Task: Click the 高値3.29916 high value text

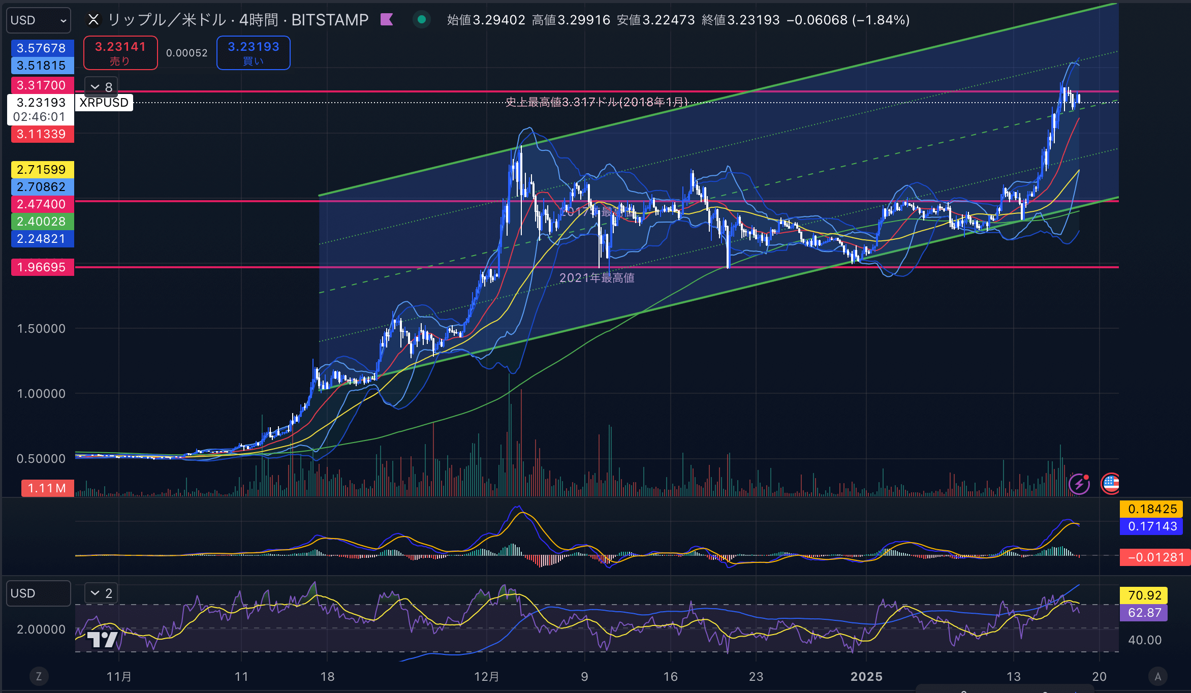Action: (571, 20)
